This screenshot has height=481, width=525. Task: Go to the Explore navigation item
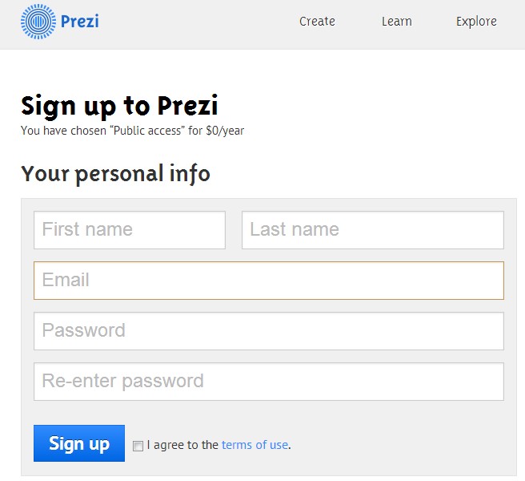[476, 22]
